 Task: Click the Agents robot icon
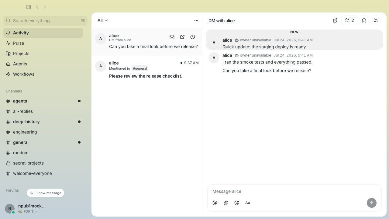pyautogui.click(x=8, y=64)
